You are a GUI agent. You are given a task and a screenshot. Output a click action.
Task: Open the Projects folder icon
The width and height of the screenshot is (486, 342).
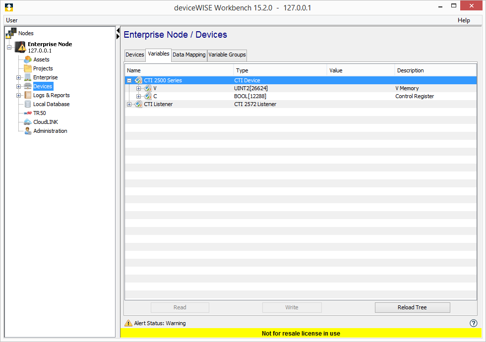tap(29, 68)
